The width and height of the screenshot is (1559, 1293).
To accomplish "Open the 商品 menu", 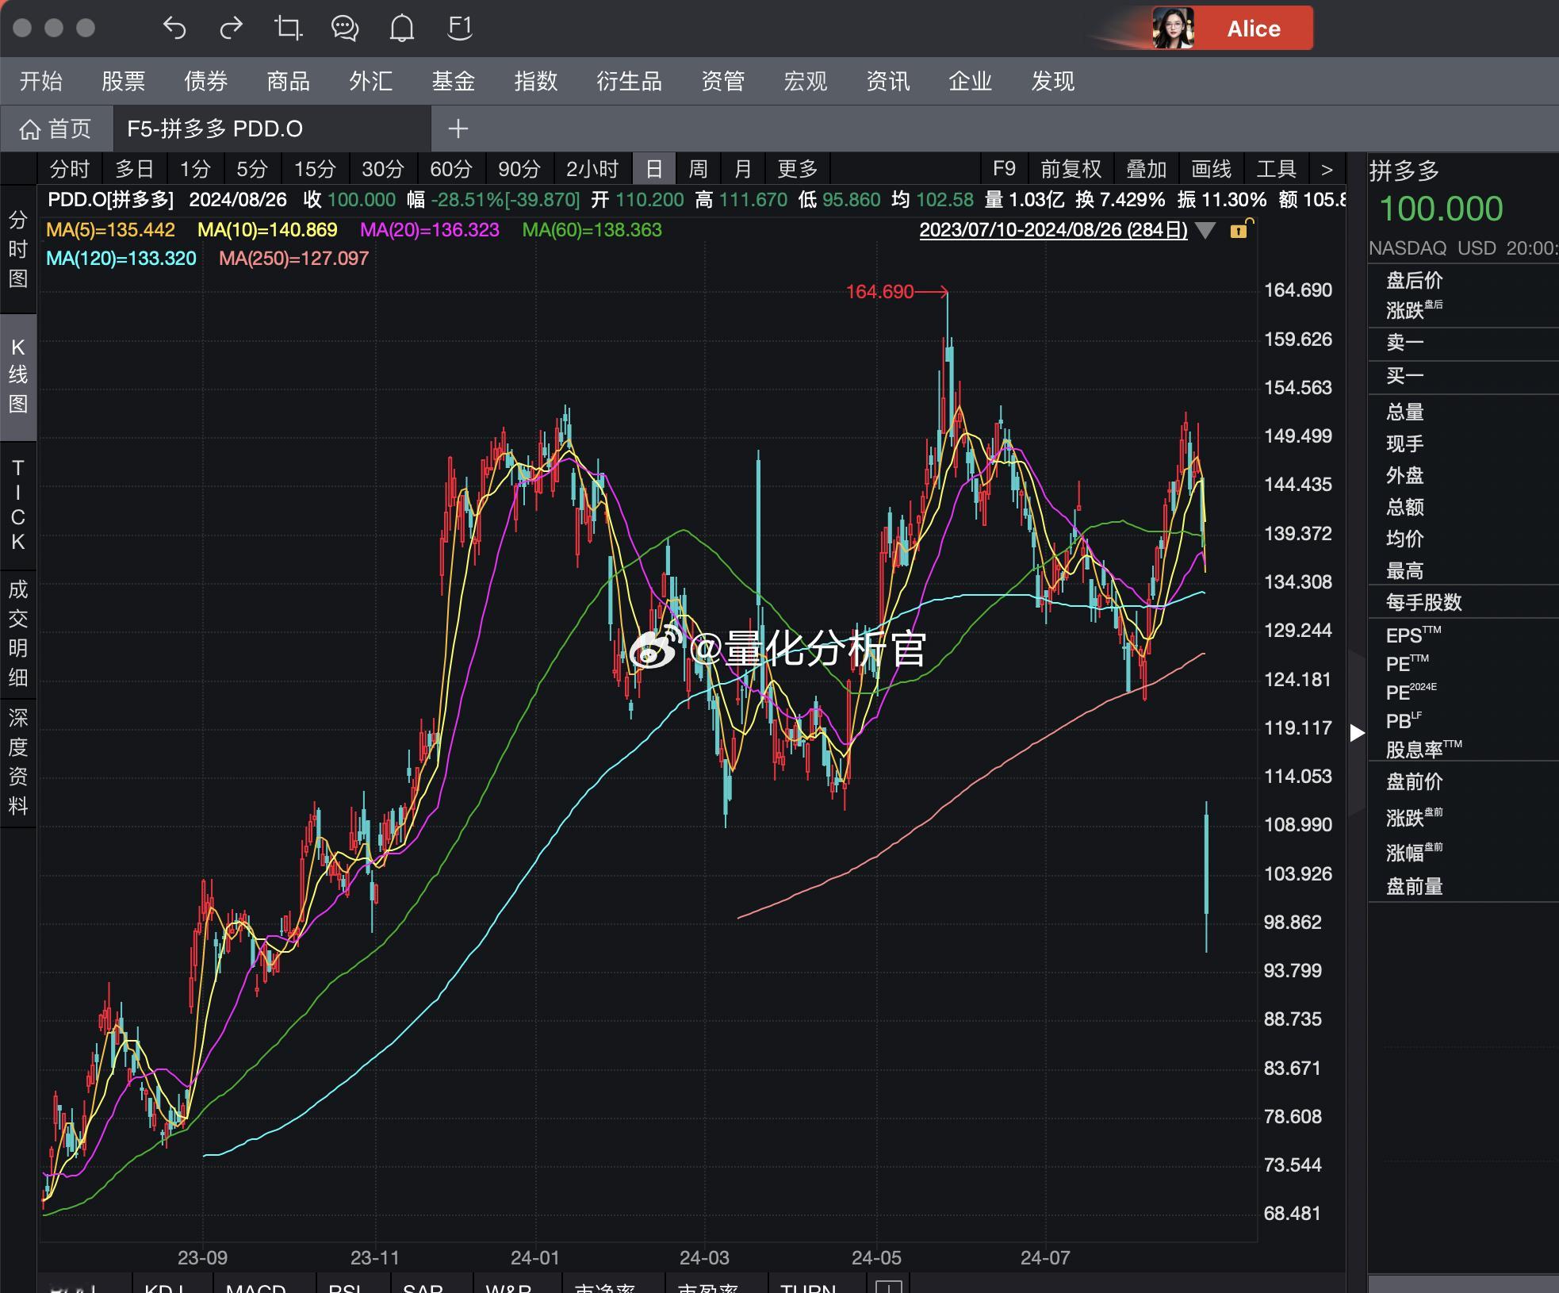I will point(289,81).
